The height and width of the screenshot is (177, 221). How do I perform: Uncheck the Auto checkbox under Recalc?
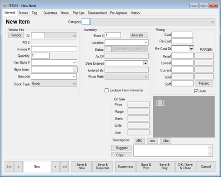click(196, 91)
